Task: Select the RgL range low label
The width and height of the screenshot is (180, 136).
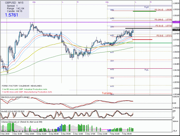Action: (147, 70)
